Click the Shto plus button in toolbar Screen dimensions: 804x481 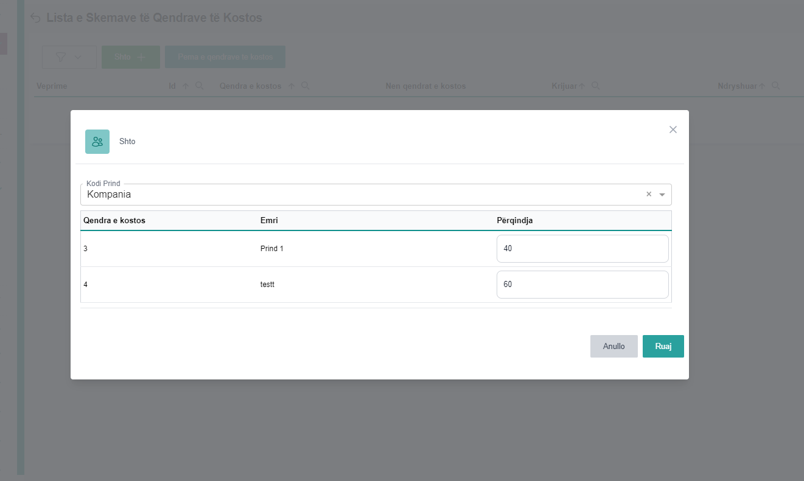point(130,57)
